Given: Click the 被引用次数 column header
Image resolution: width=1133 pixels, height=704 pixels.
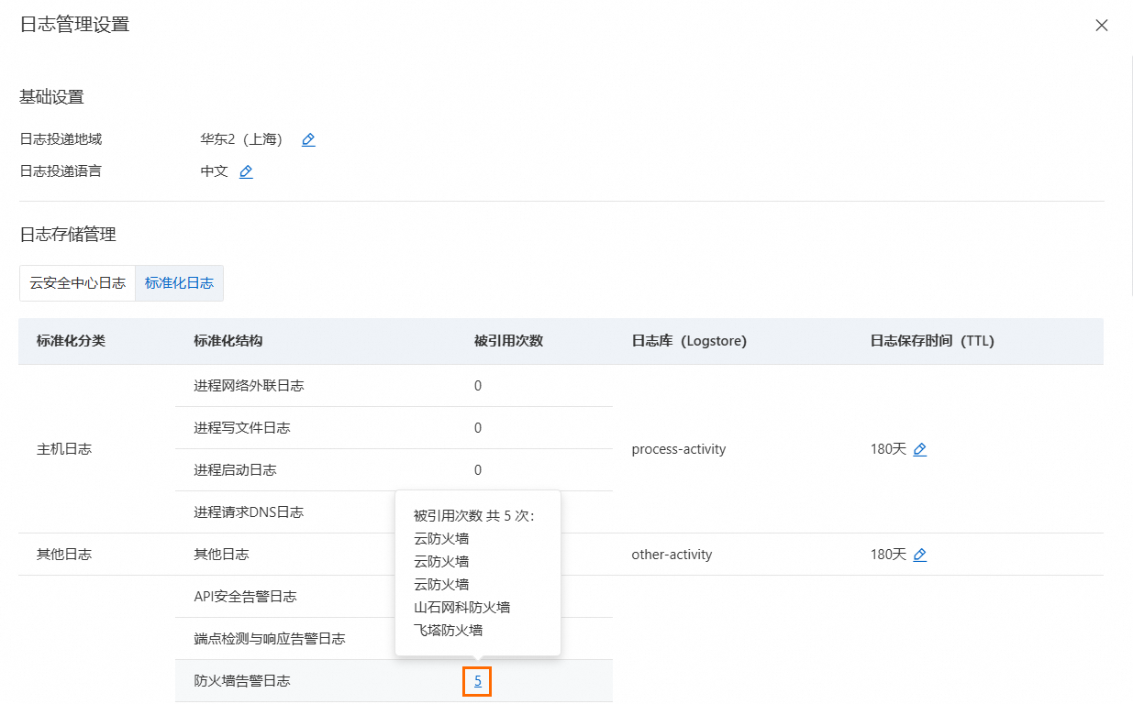Looking at the screenshot, I should pyautogui.click(x=509, y=341).
